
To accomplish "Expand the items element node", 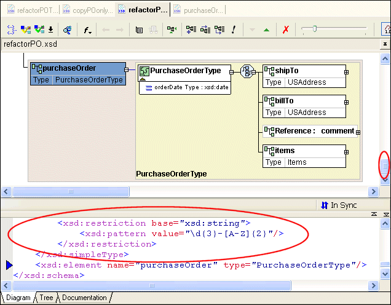I will click(x=347, y=151).
